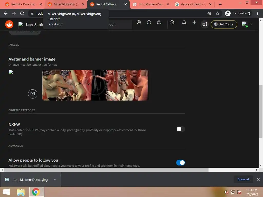The width and height of the screenshot is (263, 197).
Task: Expand download item options chevron
Action: 55,180
